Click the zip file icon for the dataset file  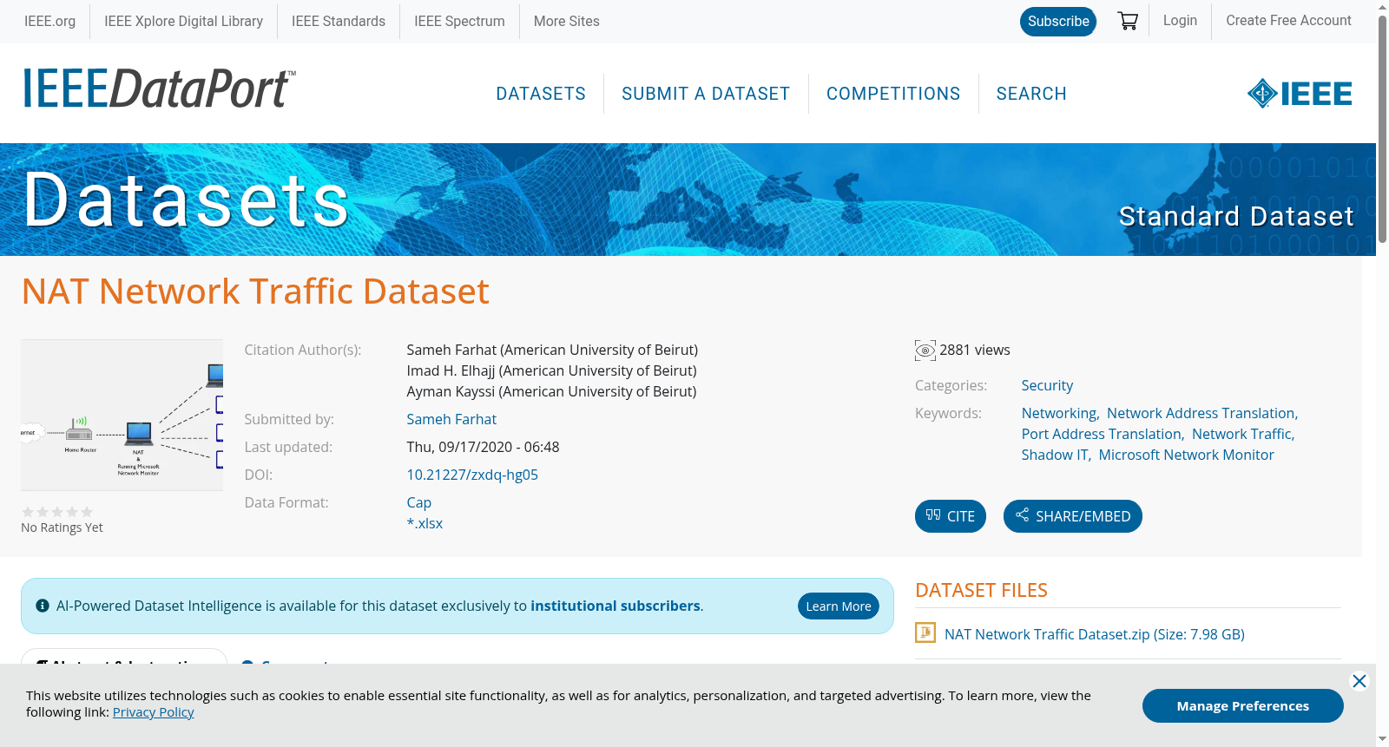pyautogui.click(x=925, y=633)
